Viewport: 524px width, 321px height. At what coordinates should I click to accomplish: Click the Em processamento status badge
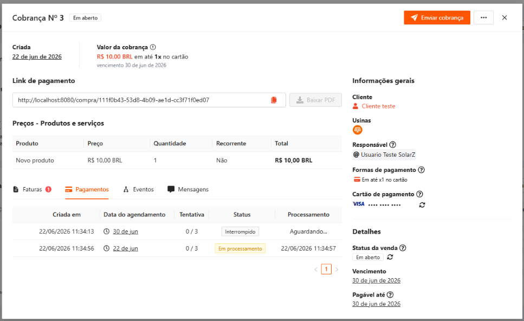point(240,248)
